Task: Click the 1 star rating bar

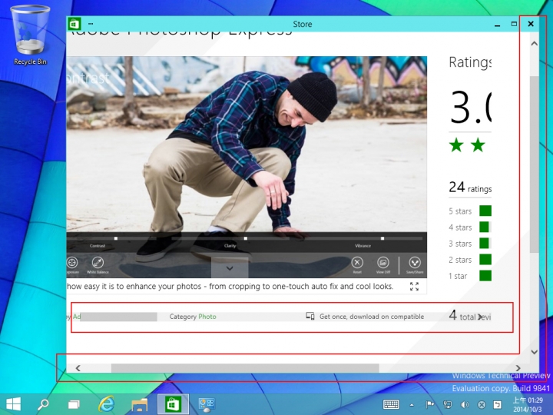Action: point(485,276)
